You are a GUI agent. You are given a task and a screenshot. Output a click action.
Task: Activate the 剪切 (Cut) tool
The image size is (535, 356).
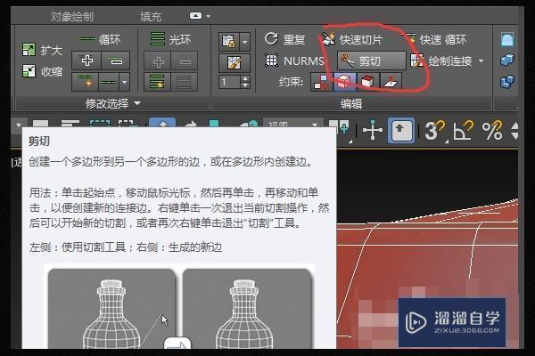[x=372, y=61]
